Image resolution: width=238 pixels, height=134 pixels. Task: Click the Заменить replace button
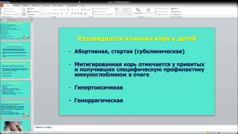point(176,12)
